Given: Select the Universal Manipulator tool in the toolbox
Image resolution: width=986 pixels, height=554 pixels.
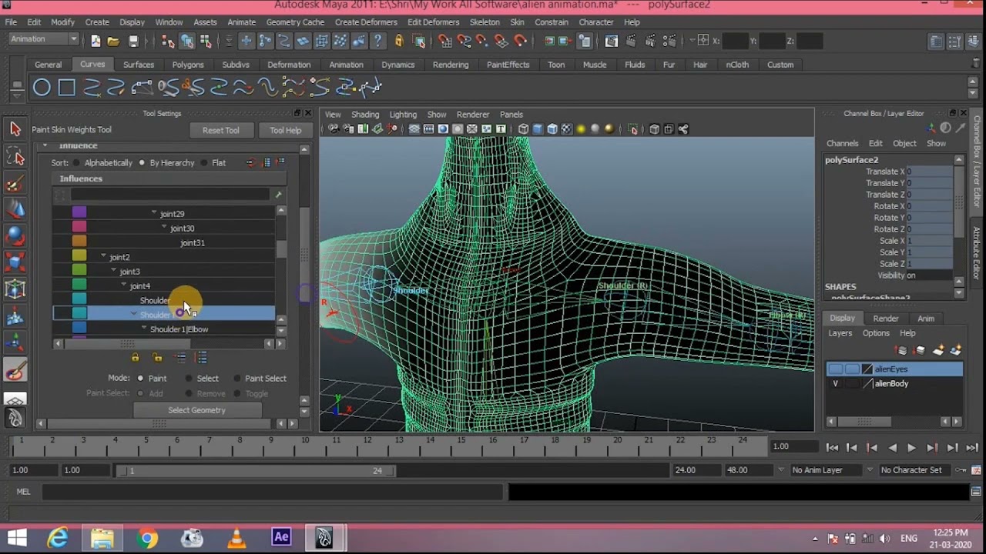Looking at the screenshot, I should coord(15,290).
